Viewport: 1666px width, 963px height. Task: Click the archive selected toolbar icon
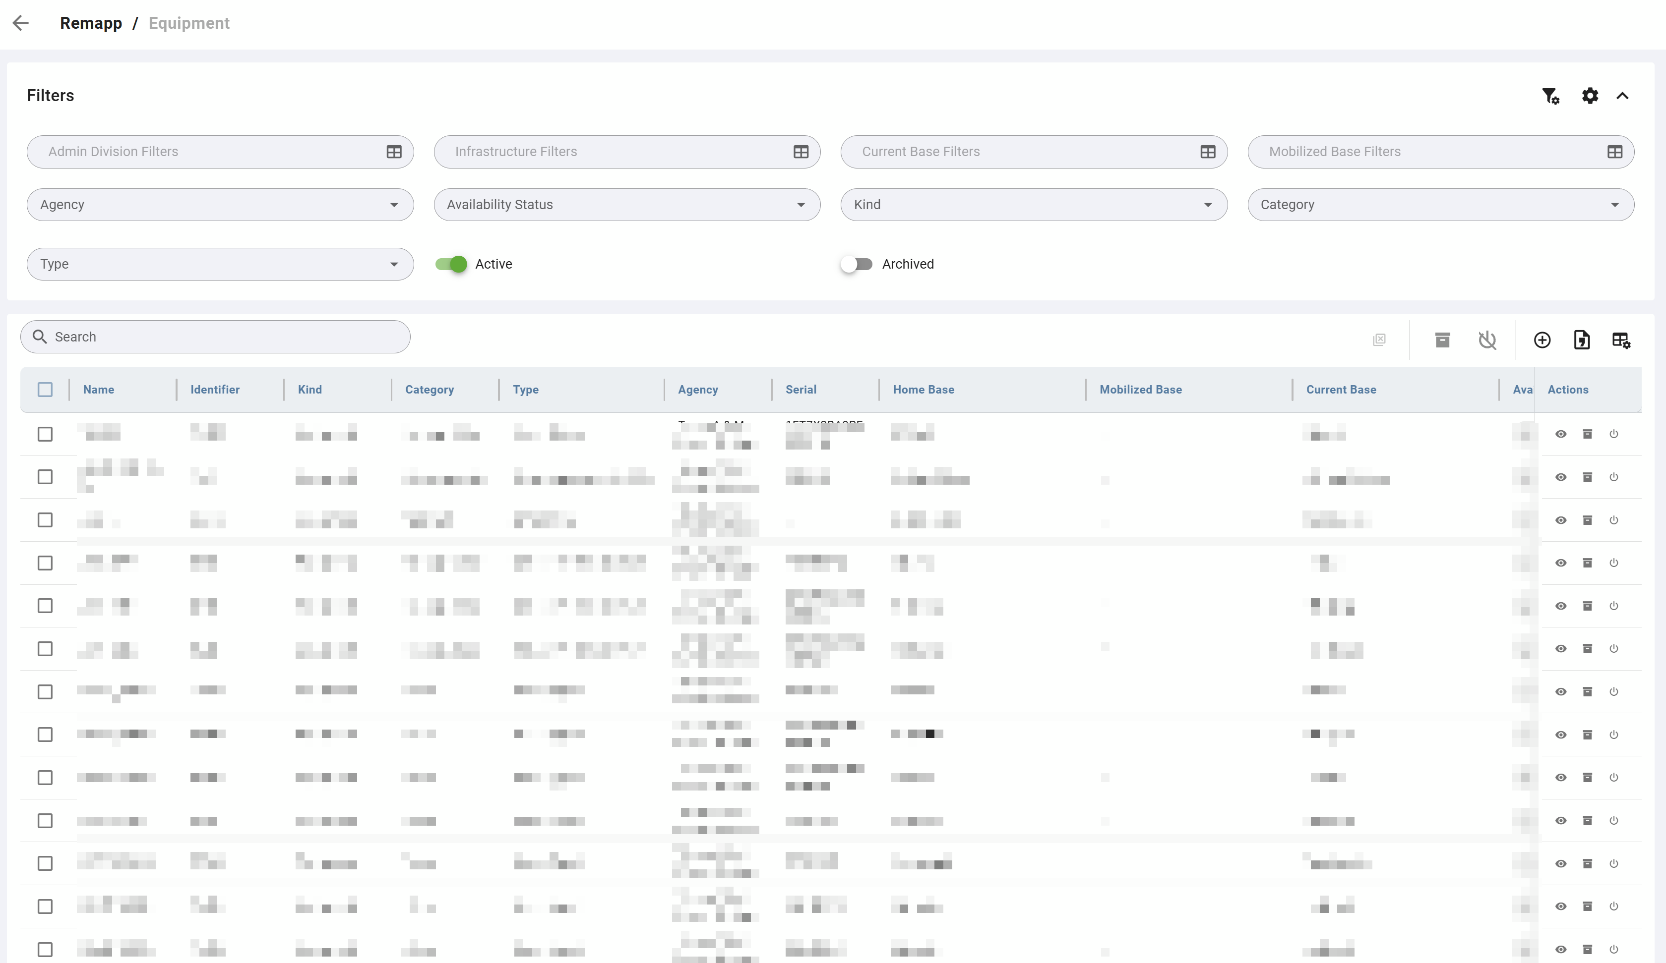tap(1442, 340)
